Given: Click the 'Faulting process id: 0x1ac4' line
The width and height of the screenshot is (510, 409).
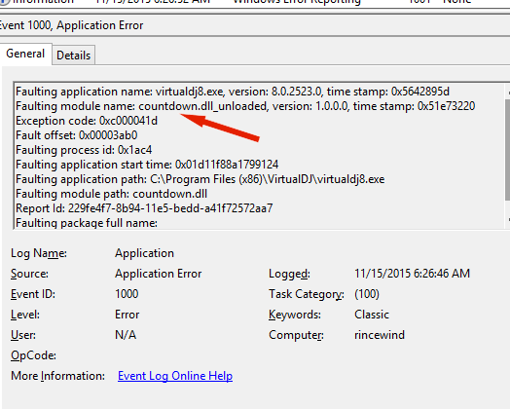Looking at the screenshot, I should coord(84,150).
